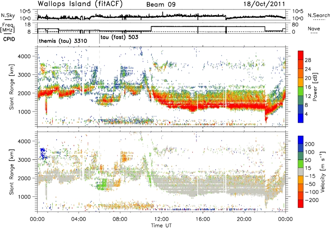This screenshot has height=228, width=330.
Task: Click the velocity colorbar tick label '-200'
Action: 312,200
